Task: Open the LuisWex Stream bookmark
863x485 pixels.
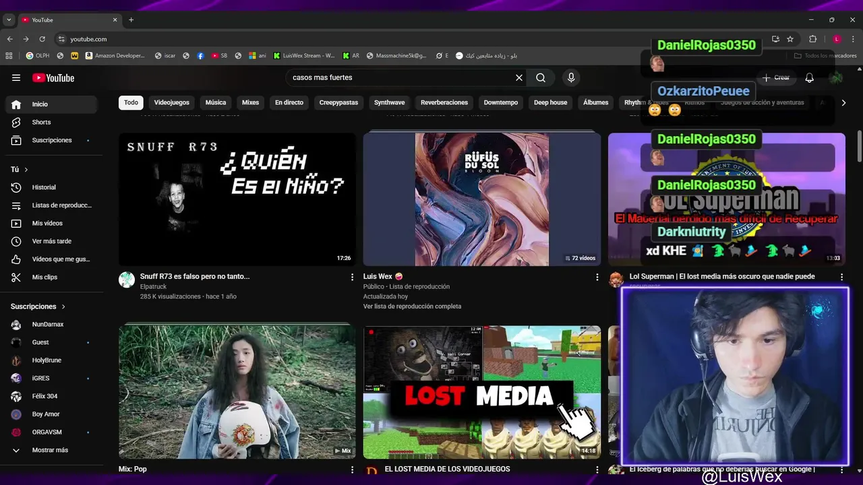Action: 304,56
